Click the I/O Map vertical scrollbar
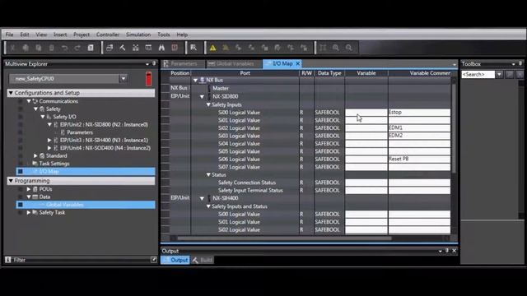This screenshot has height=296, width=527. (x=454, y=127)
